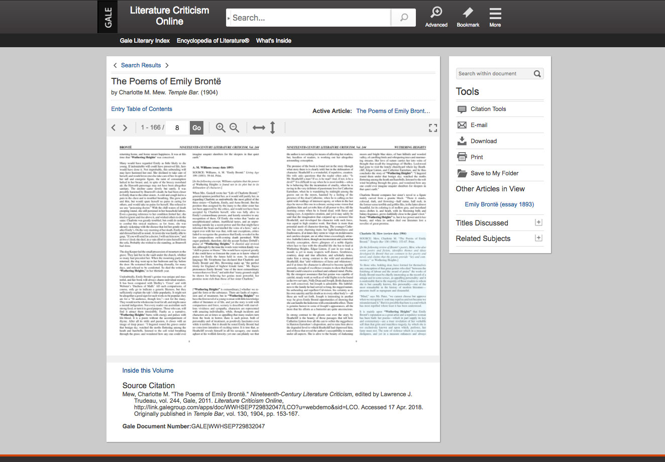Open active article The Poems of Emily Brontë
Image resolution: width=665 pixels, height=462 pixels.
(393, 111)
